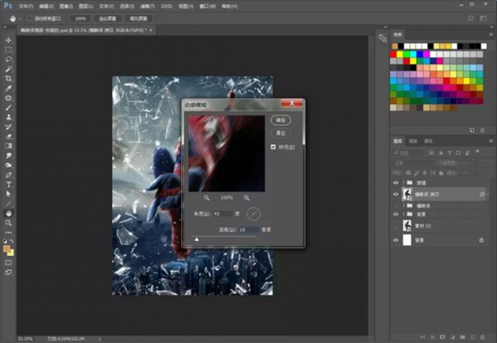This screenshot has height=343, width=497.
Task: Switch to the 通道 (Channels) tab
Action: pyautogui.click(x=413, y=142)
